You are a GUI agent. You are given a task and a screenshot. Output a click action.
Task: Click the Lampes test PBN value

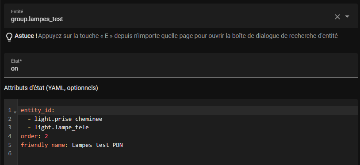pos(97,145)
